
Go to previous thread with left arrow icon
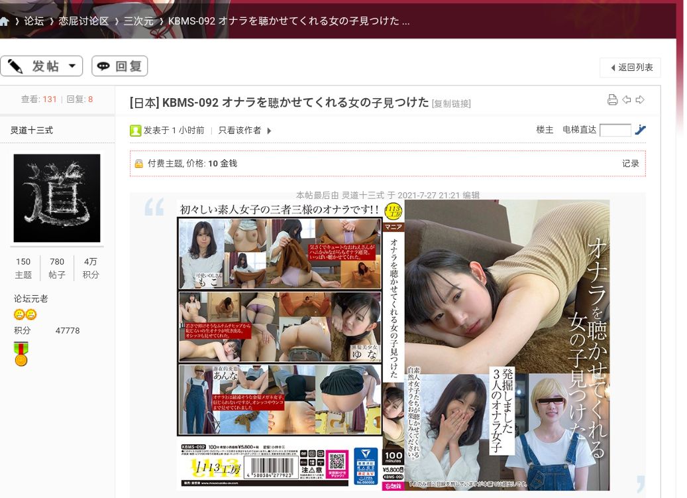(x=627, y=100)
